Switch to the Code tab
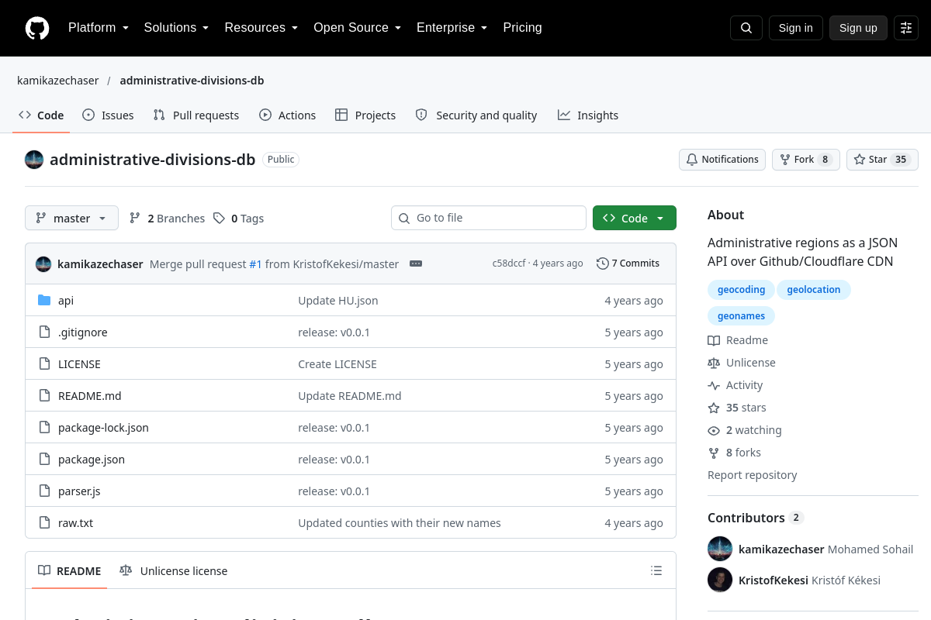931x620 pixels. pos(41,115)
